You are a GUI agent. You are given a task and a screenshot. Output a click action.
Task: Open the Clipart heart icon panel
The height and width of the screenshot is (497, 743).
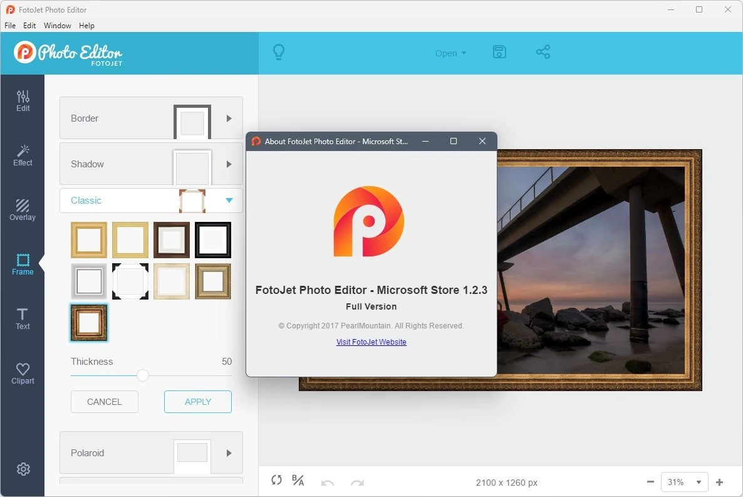click(23, 374)
